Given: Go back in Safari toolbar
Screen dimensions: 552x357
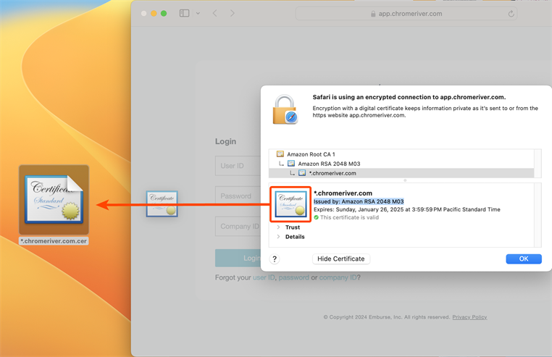Looking at the screenshot, I should [214, 13].
